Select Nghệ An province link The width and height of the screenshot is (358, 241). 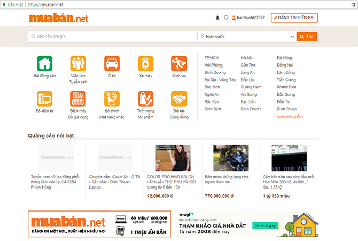coord(212,94)
